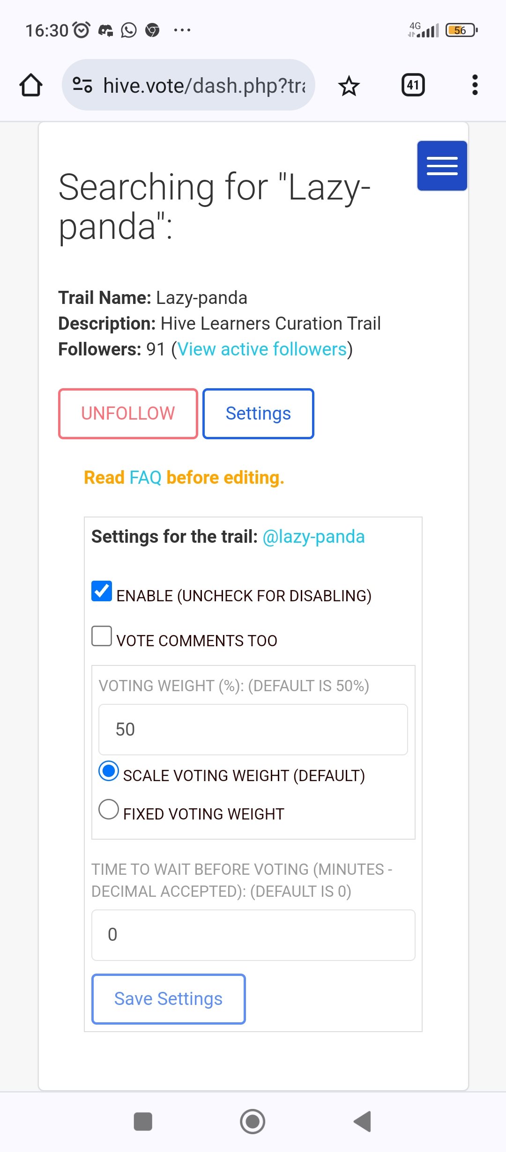
Task: Bookmark page with the star icon
Action: coord(349,86)
